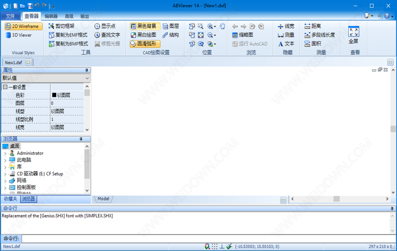Copy drawing as EMF format
Screen dimensions: 397x251
point(68,35)
